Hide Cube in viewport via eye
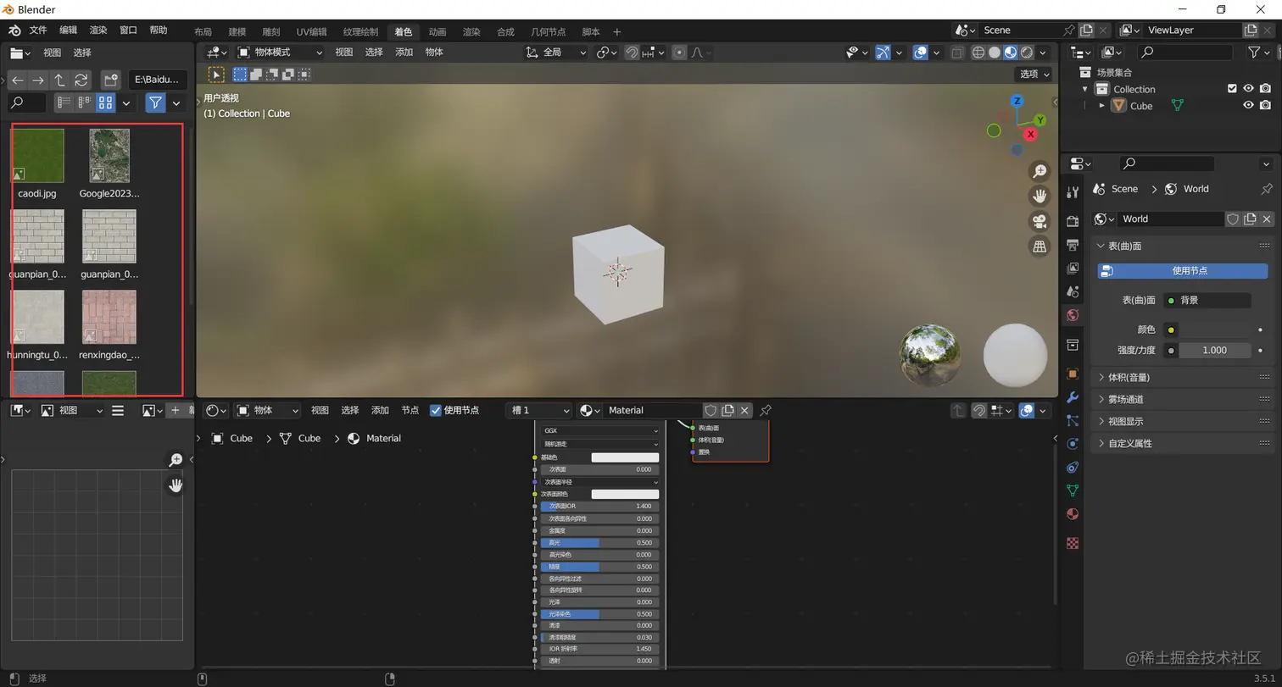 click(x=1248, y=106)
